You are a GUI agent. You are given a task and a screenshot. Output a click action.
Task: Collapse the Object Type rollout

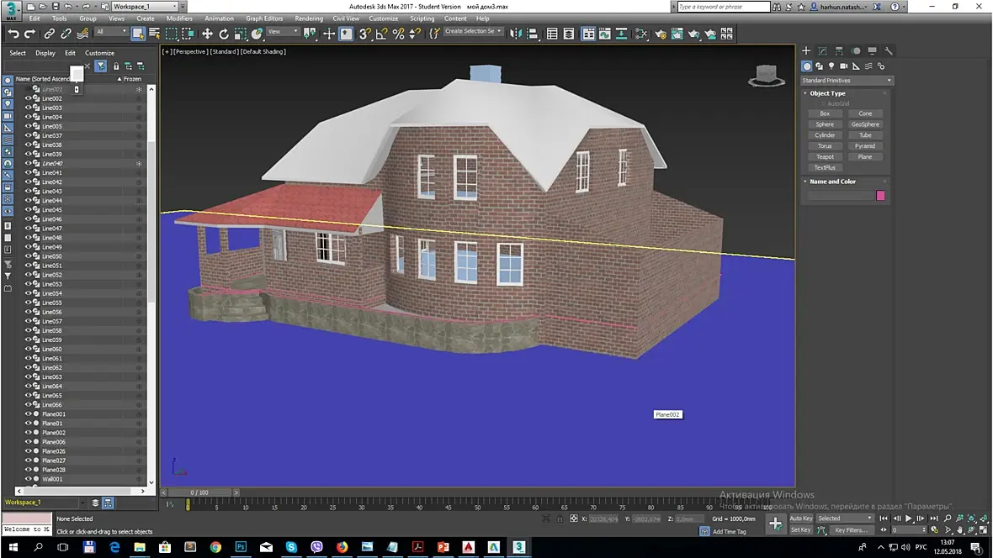pyautogui.click(x=827, y=93)
